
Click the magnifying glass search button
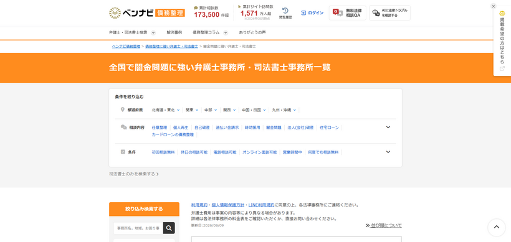point(169,228)
